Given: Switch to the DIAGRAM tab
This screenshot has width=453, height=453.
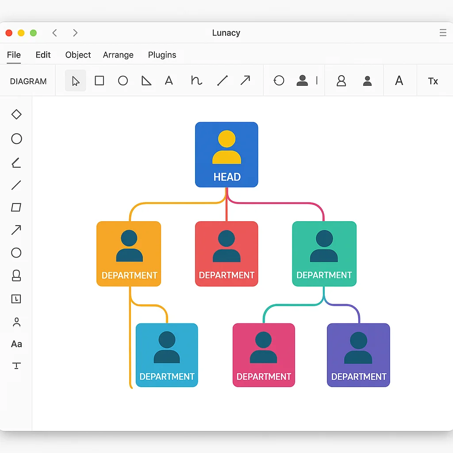Looking at the screenshot, I should [28, 81].
